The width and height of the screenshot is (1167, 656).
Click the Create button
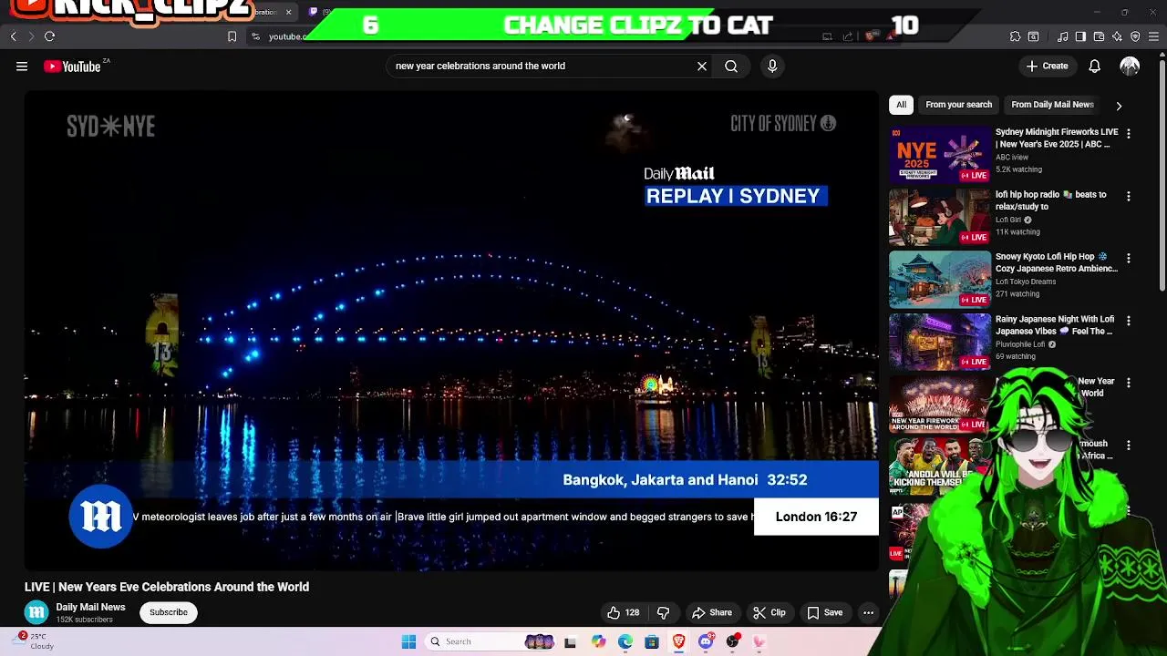1047,66
